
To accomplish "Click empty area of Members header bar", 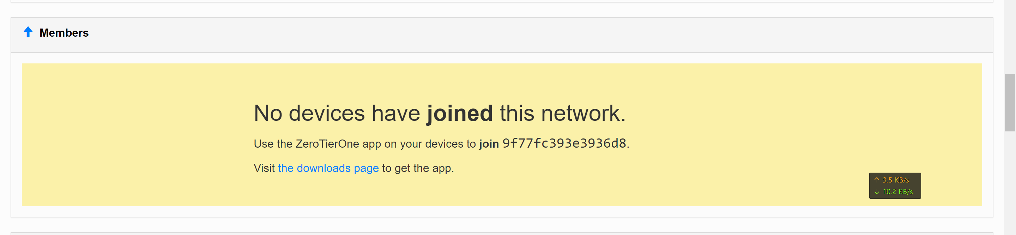I will pyautogui.click(x=513, y=35).
